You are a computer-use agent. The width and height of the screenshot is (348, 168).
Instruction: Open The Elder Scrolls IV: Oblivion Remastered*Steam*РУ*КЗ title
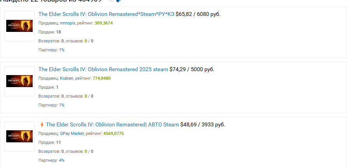106,14
